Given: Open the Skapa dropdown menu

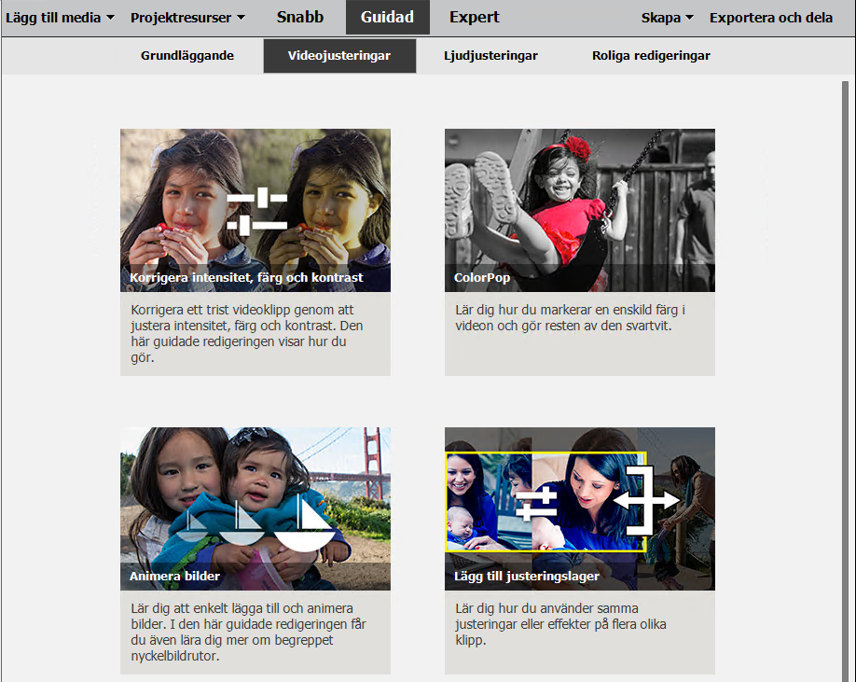Looking at the screenshot, I should tap(667, 18).
